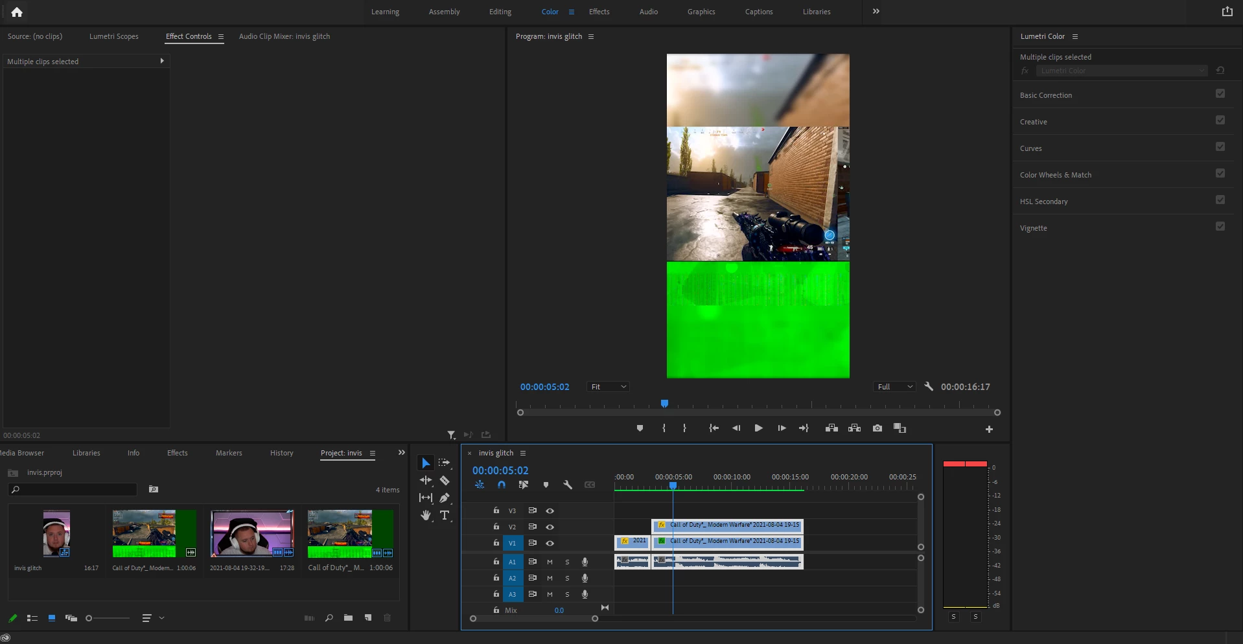The height and width of the screenshot is (644, 1243).
Task: Switch to Audio workspace
Action: (649, 12)
